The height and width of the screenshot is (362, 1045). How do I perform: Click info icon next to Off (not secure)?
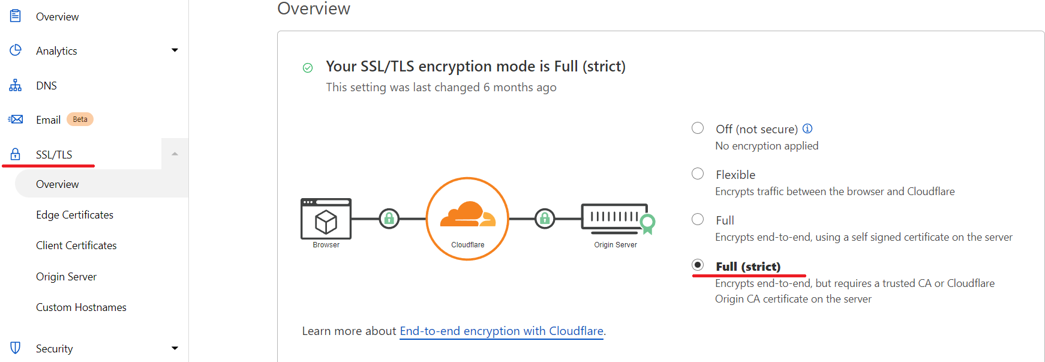(x=807, y=128)
